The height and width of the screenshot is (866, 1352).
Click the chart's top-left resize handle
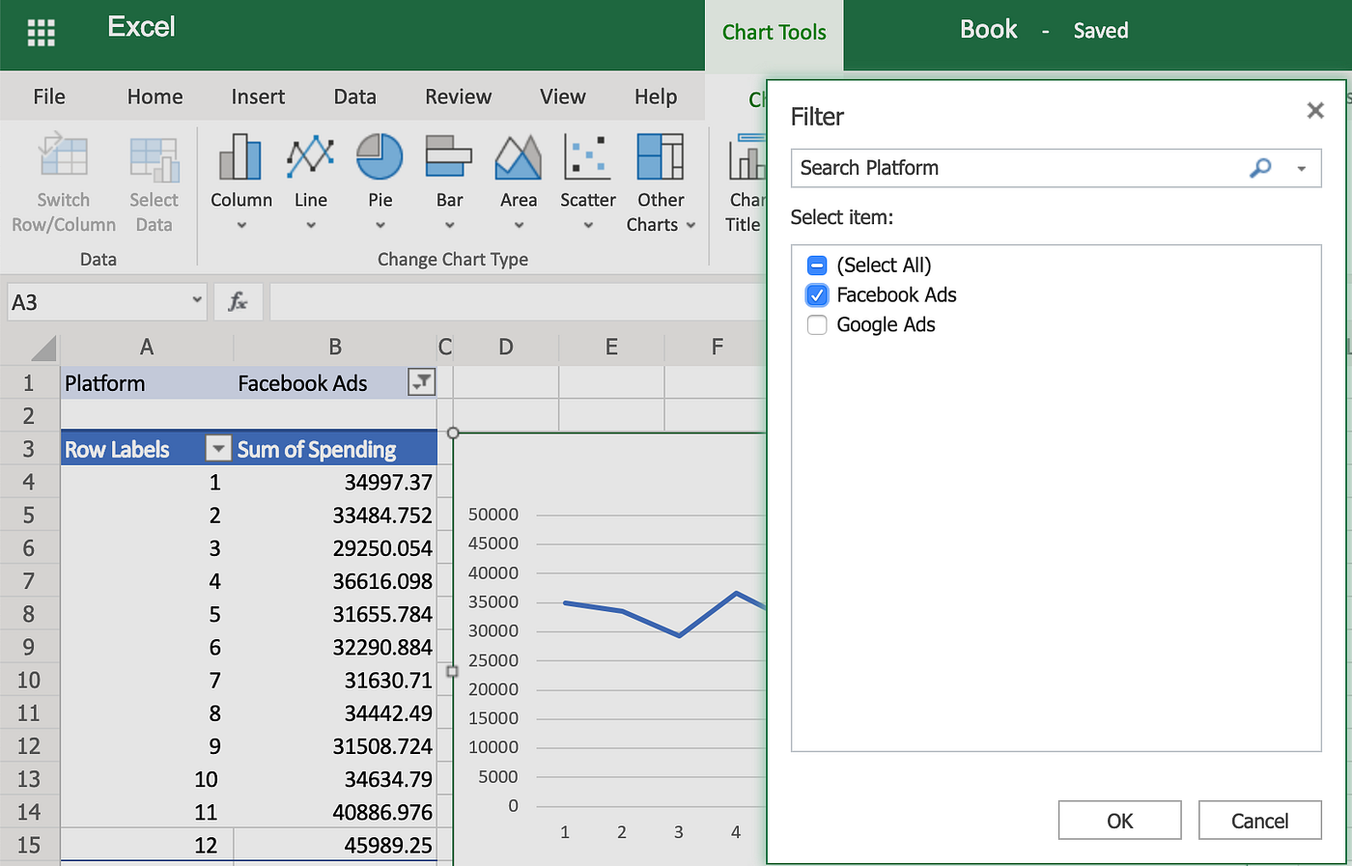coord(453,433)
